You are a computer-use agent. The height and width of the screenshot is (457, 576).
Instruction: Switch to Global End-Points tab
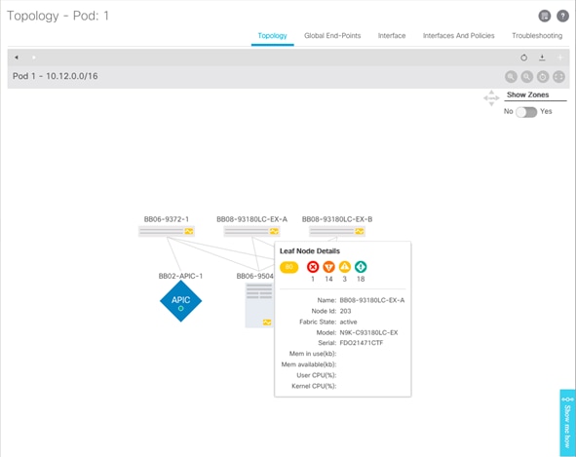click(332, 36)
